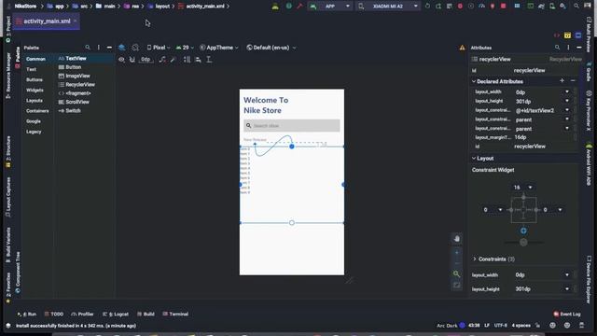Adjust the horizontal bias slider
This screenshot has width=597, height=336.
(523, 243)
